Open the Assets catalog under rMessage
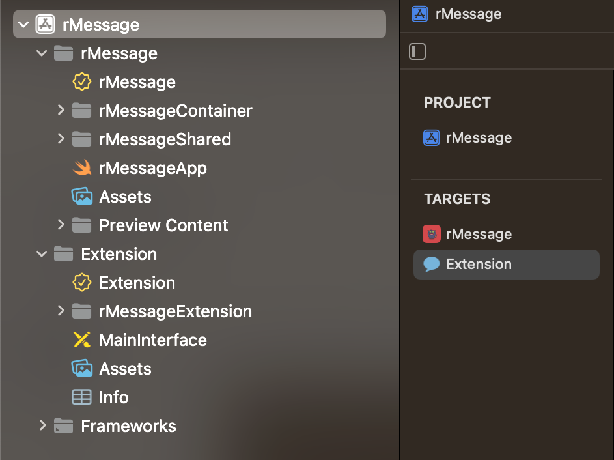The width and height of the screenshot is (614, 460). pyautogui.click(x=81, y=197)
